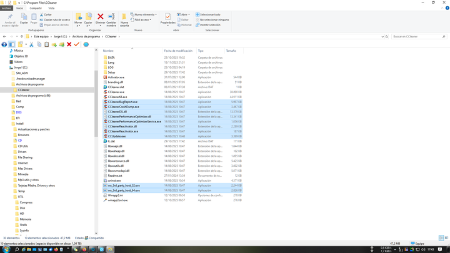
Task: Click the red X delete toolbar icon
Action: click(x=69, y=44)
